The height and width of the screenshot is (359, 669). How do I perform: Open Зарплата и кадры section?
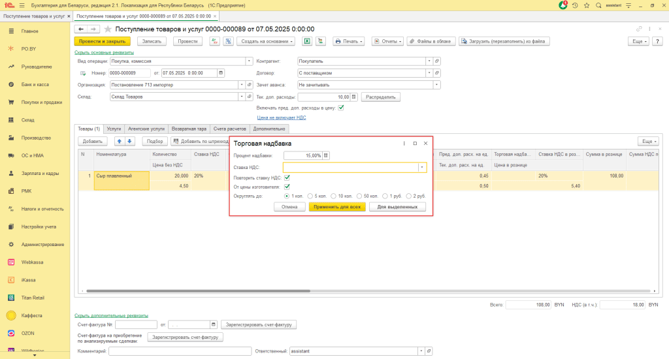40,174
